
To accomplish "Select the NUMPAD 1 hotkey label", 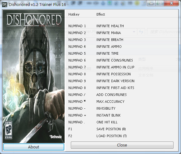I will pos(77,26).
